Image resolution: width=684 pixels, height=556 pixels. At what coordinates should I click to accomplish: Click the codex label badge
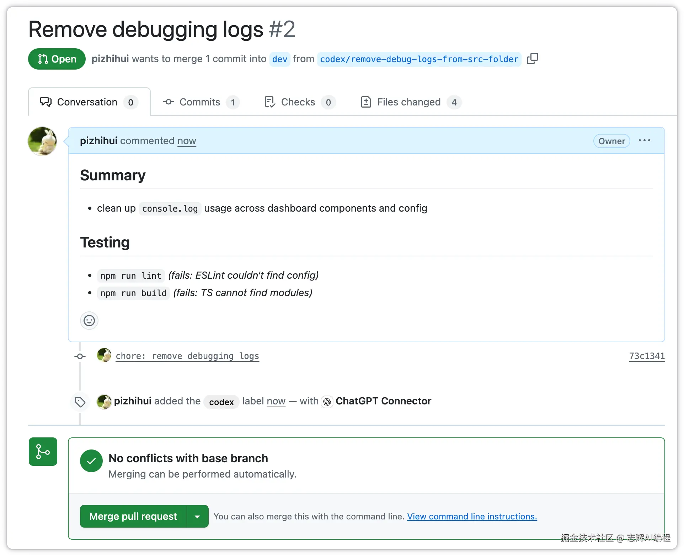tap(221, 402)
